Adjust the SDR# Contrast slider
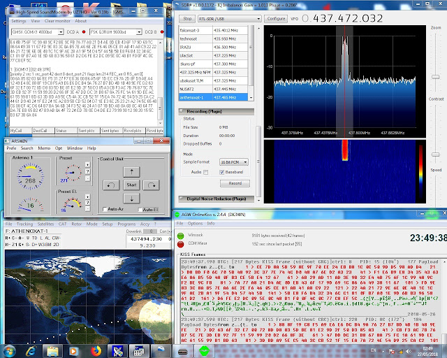 (435, 155)
